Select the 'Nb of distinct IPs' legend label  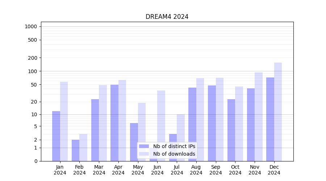174,146
